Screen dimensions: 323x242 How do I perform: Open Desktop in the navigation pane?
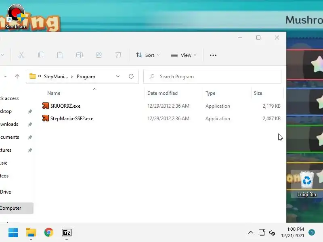coord(6,111)
